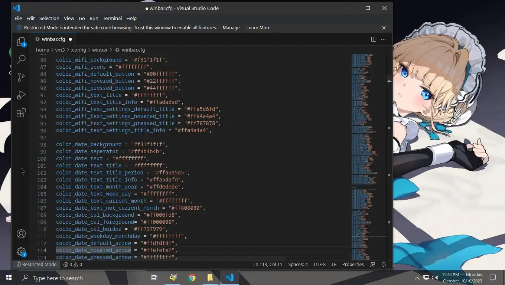Open the File menu
505x285 pixels.
pos(18,18)
